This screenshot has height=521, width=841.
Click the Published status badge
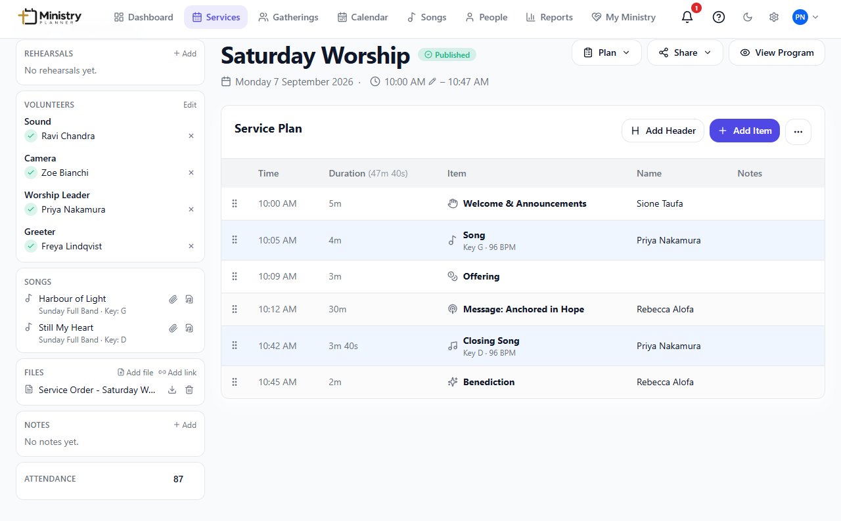[x=447, y=55]
